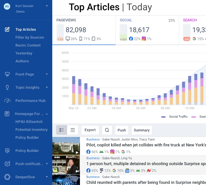Click the Export button
Image resolution: width=206 pixels, height=185 pixels.
pos(90,130)
